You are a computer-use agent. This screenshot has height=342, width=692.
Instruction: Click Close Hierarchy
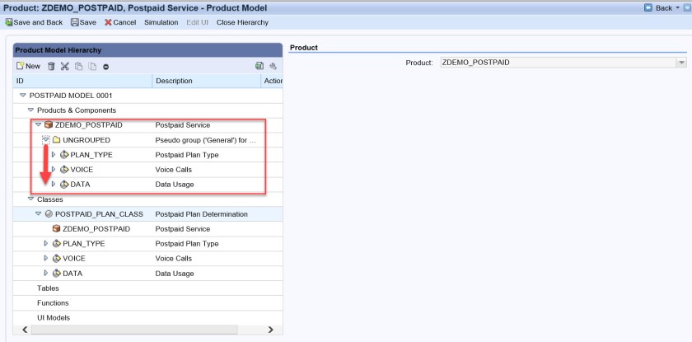click(242, 22)
